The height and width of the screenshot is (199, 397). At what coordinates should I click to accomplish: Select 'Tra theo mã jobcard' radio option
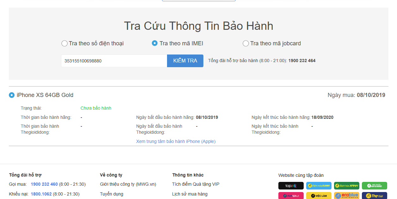245,43
